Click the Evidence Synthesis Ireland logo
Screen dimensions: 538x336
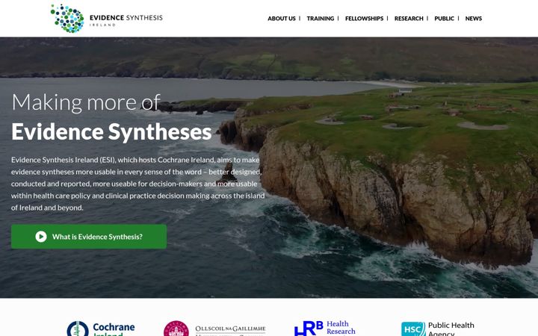tap(107, 19)
